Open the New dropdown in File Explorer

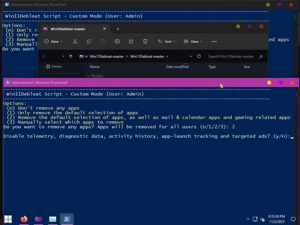pos(53,41)
